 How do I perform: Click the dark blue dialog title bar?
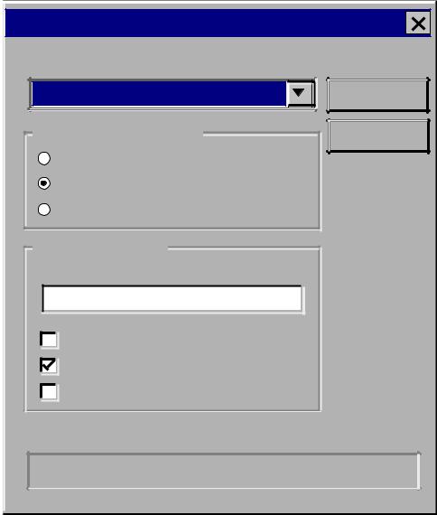[205, 23]
